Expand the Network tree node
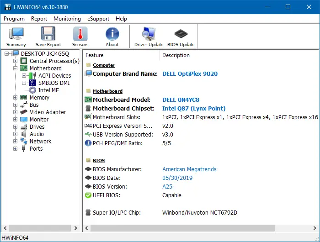The width and height of the screenshot is (320, 242). click(x=15, y=141)
